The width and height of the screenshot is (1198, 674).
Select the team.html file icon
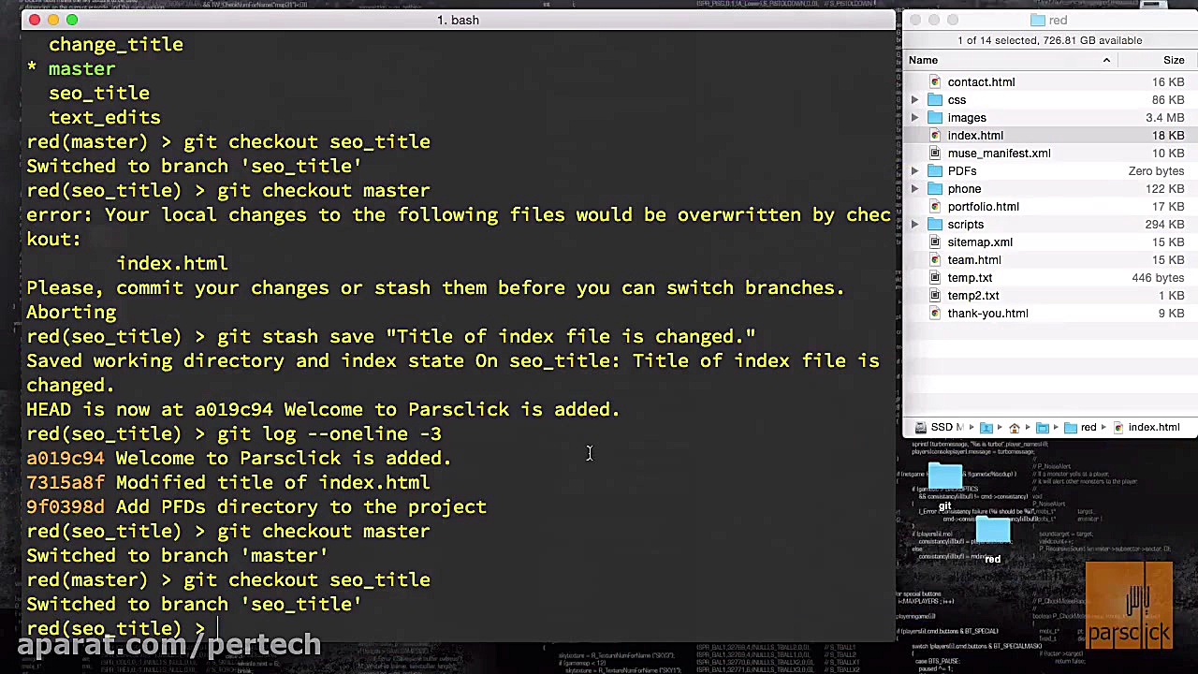(x=934, y=260)
